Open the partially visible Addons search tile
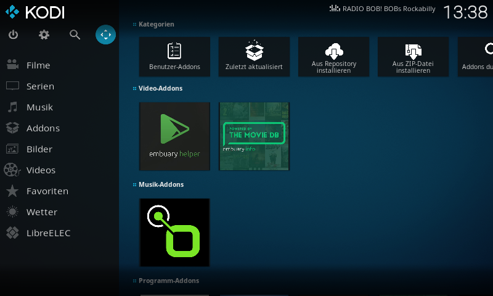 [475, 57]
